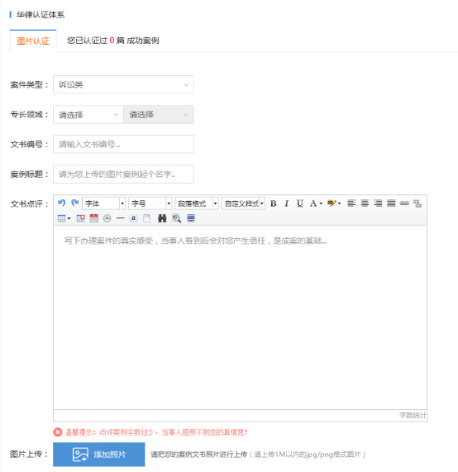Click the 华律认证体系 heading
458x472 pixels.
(41, 15)
